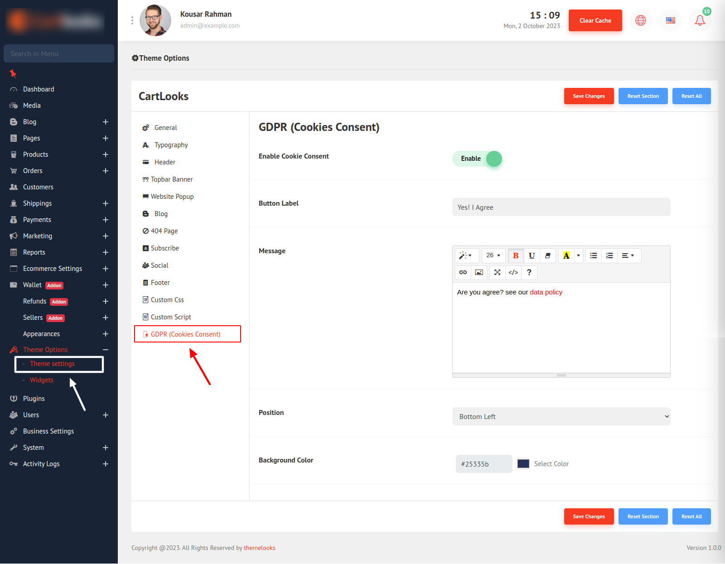The image size is (725, 564).
Task: Open the Typography settings tab
Action: 171,145
